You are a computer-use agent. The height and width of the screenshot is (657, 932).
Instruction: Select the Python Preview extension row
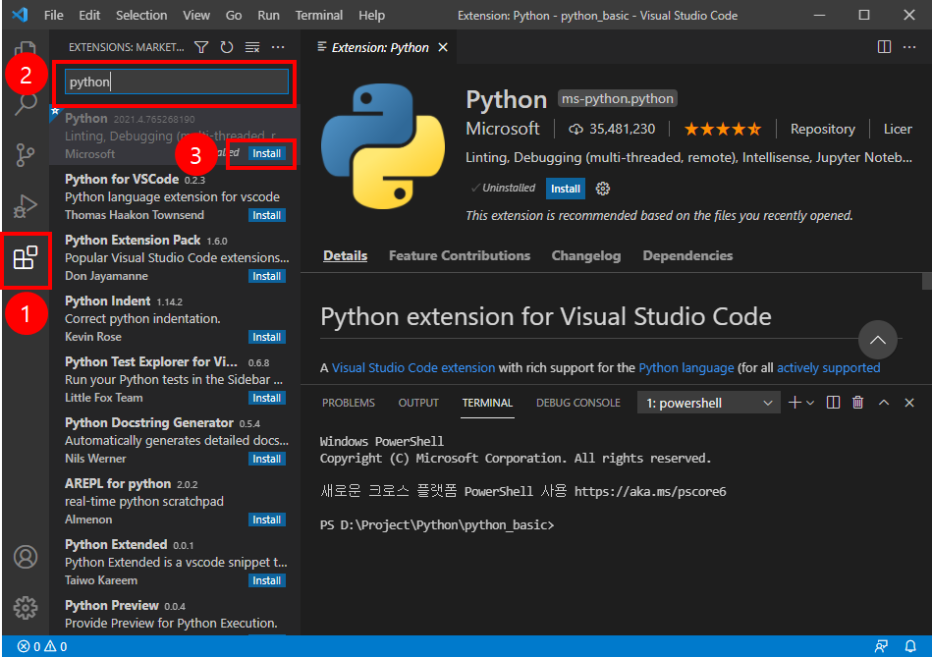176,616
